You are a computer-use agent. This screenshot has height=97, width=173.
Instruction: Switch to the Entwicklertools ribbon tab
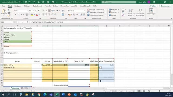(85, 6)
